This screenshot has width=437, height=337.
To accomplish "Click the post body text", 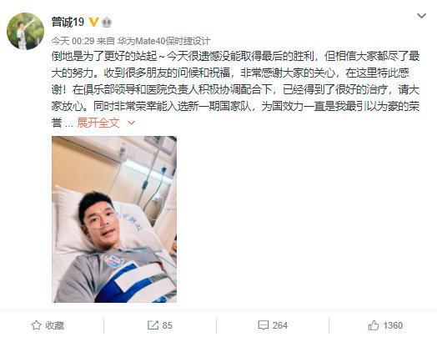I will tap(235, 89).
